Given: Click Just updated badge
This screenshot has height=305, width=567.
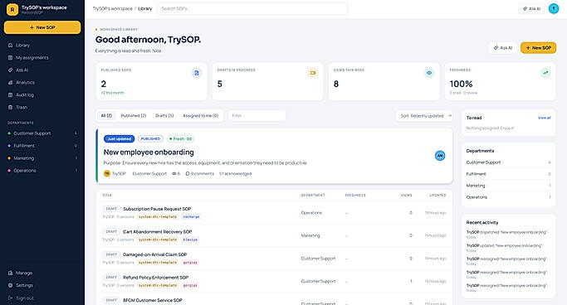Looking at the screenshot, I should 119,139.
